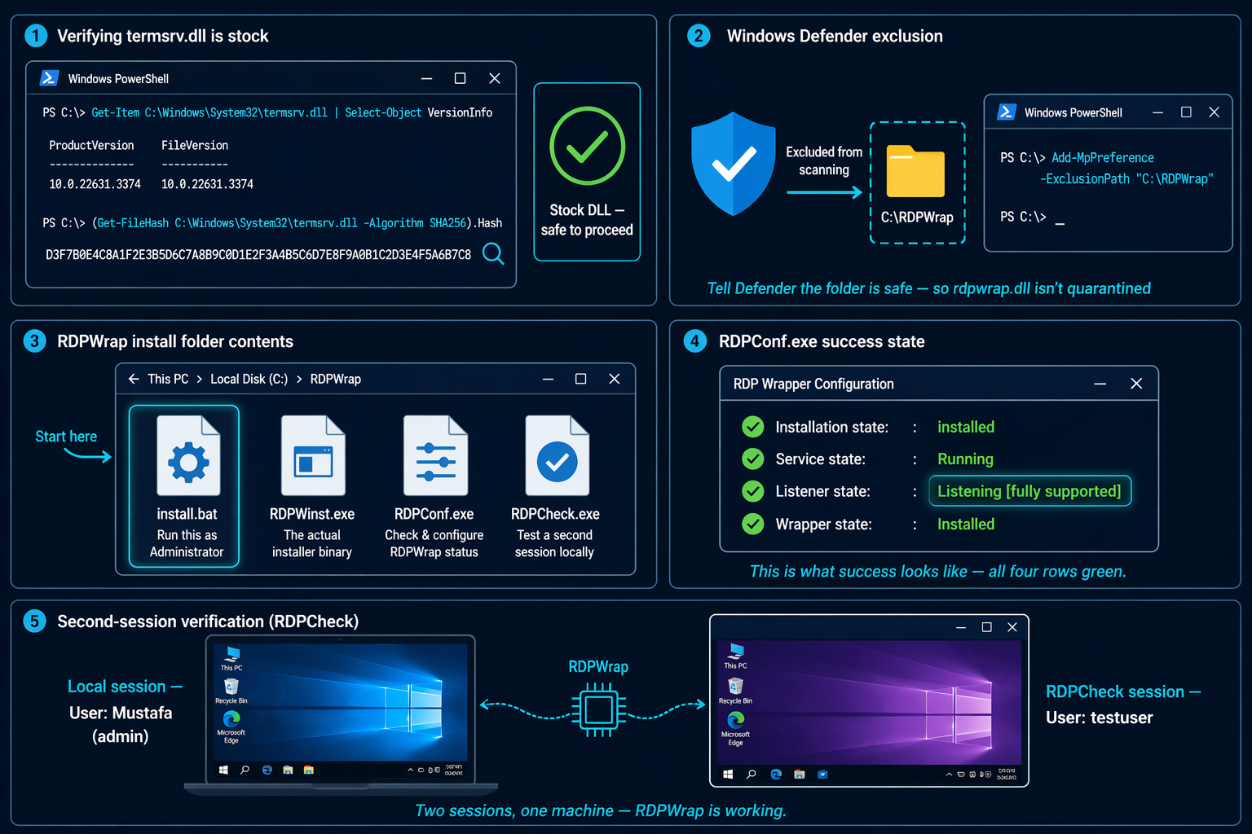The height and width of the screenshot is (834, 1252).
Task: Click the RDPWrap chip icon between the sessions
Action: tap(599, 710)
